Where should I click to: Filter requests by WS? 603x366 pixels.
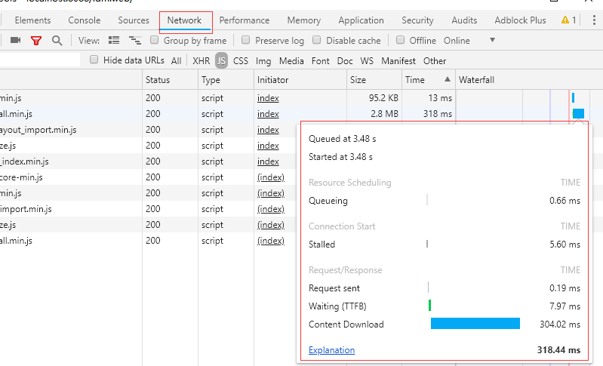367,60
